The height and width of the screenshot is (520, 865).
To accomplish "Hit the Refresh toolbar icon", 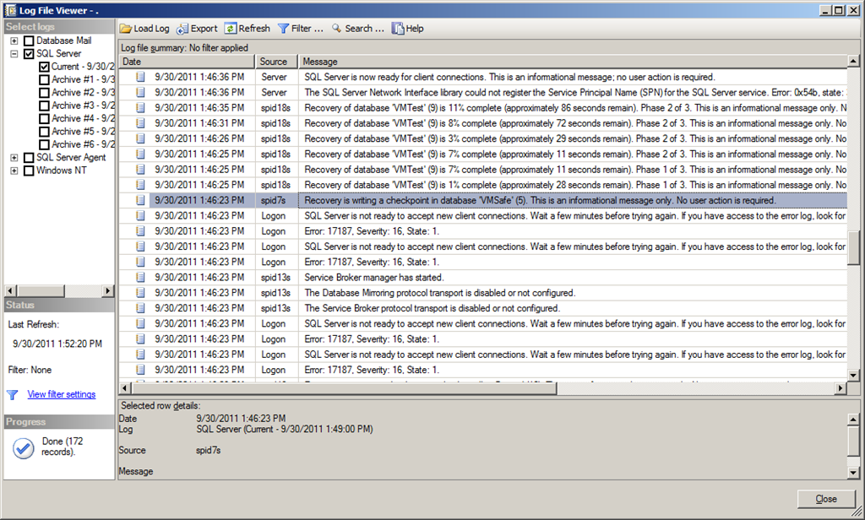I will 231,29.
